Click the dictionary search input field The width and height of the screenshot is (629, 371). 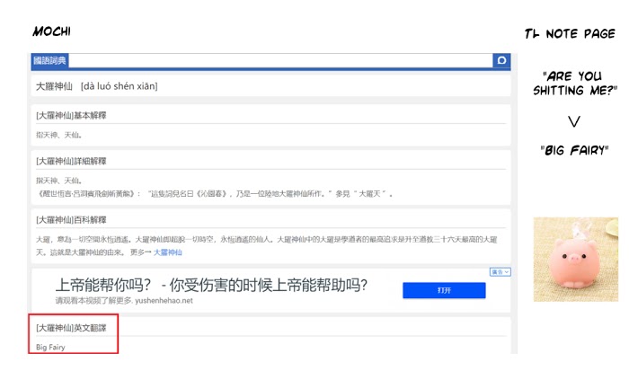coord(279,61)
